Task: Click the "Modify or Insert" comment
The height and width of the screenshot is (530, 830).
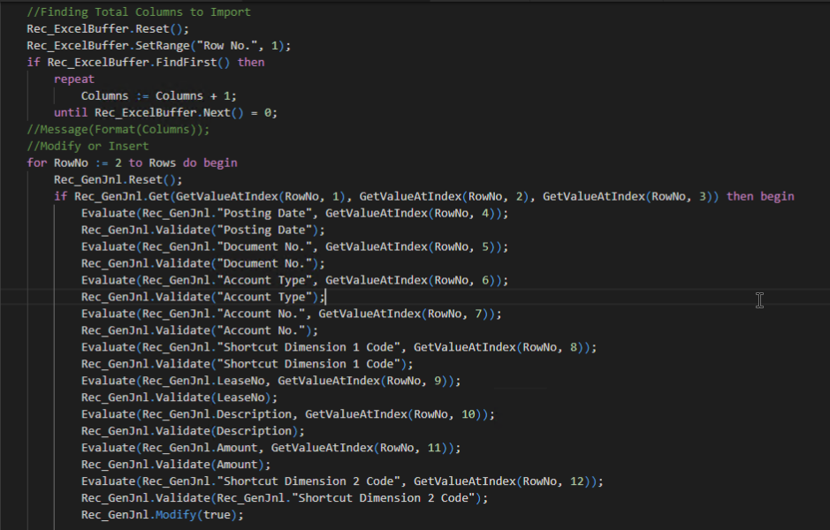Action: (x=88, y=147)
